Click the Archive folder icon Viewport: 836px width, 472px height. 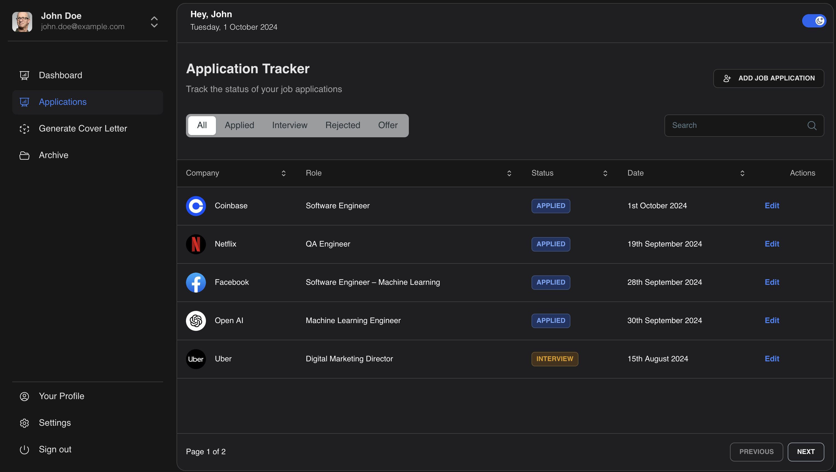pyautogui.click(x=24, y=155)
